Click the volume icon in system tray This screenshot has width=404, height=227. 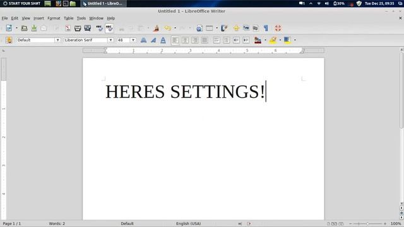pyautogui.click(x=327, y=4)
